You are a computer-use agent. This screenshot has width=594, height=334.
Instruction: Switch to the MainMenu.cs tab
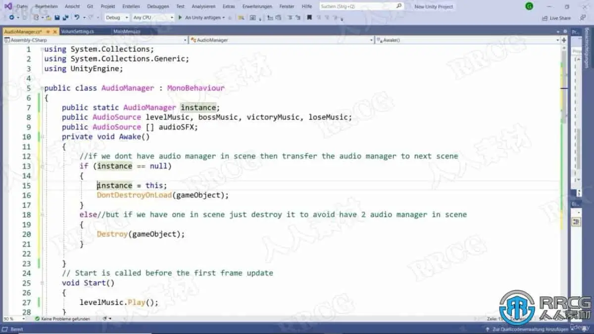(127, 31)
